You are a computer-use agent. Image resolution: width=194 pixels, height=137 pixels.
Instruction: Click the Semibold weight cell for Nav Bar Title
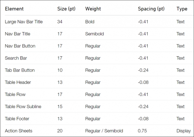[94, 34]
